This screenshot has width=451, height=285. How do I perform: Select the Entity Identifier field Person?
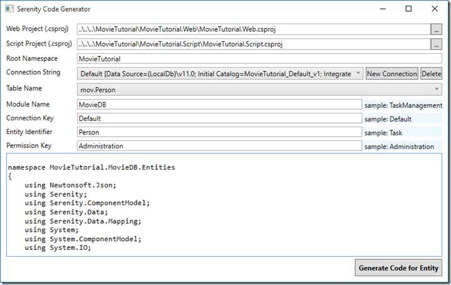(x=219, y=132)
